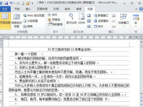Click the line starting 6、每日、每月、每年

click(61, 99)
